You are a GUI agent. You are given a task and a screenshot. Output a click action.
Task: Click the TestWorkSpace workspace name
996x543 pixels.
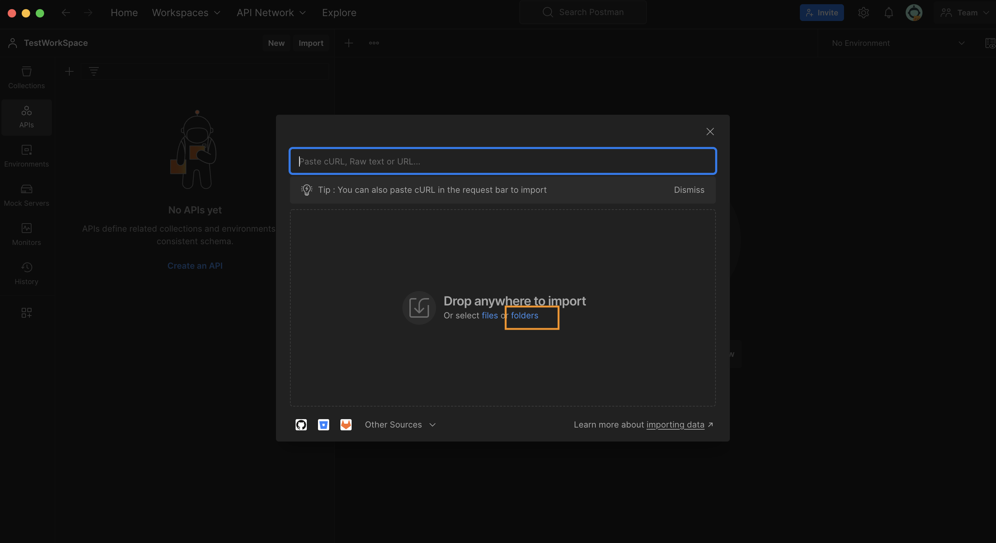[x=56, y=43]
